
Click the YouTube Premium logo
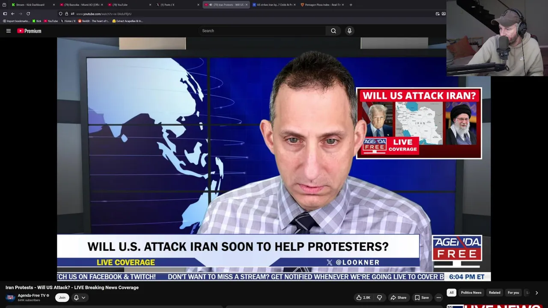pyautogui.click(x=29, y=31)
